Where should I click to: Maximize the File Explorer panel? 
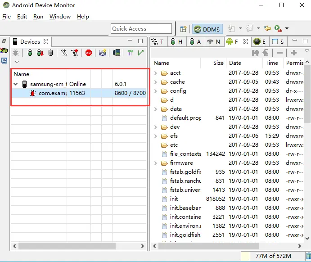pos(305,41)
